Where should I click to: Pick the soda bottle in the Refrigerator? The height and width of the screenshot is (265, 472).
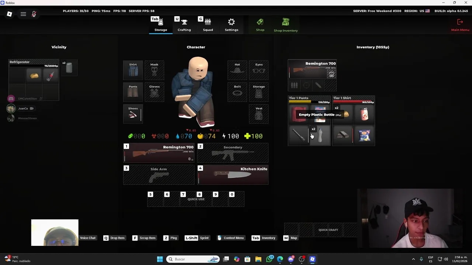(x=51, y=76)
